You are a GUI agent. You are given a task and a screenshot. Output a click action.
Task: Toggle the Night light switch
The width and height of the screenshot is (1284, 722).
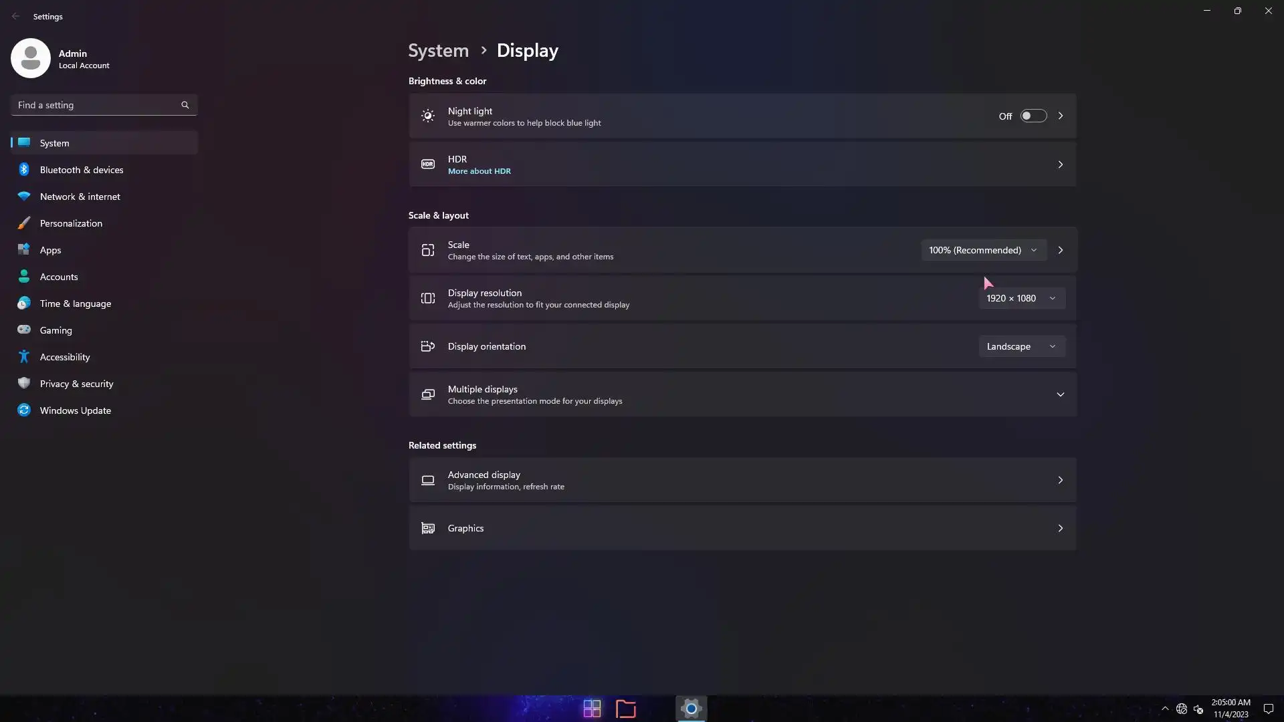1033,116
